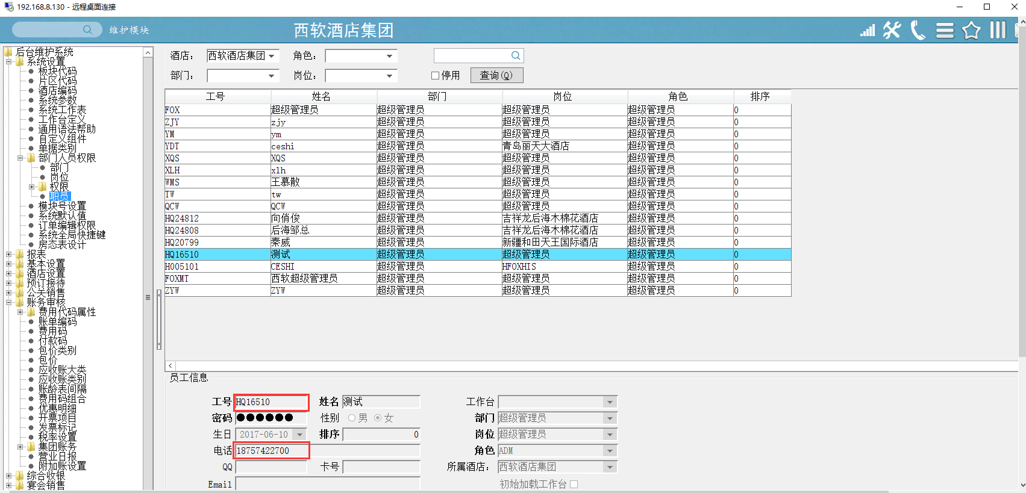The height and width of the screenshot is (493, 1026).
Task: Click the grid horizontal scroll-left arrow
Action: tap(170, 365)
